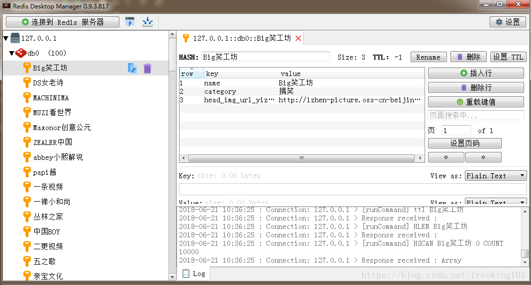Click 连接到 Redis 服务器 button
The image size is (531, 285).
(x=63, y=22)
